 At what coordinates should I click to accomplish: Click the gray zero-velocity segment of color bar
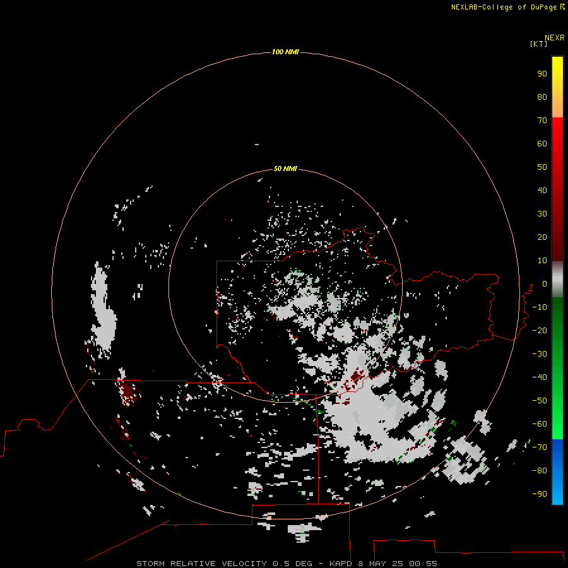click(x=557, y=280)
